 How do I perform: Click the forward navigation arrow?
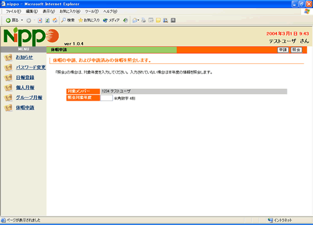[29, 20]
